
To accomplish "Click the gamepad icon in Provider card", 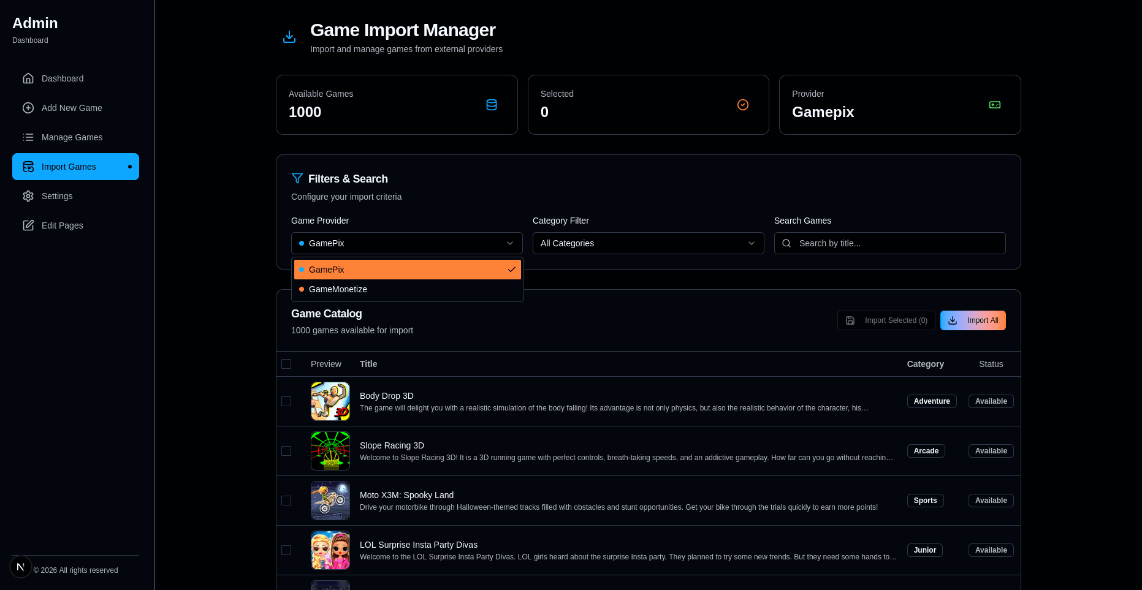I will [995, 105].
